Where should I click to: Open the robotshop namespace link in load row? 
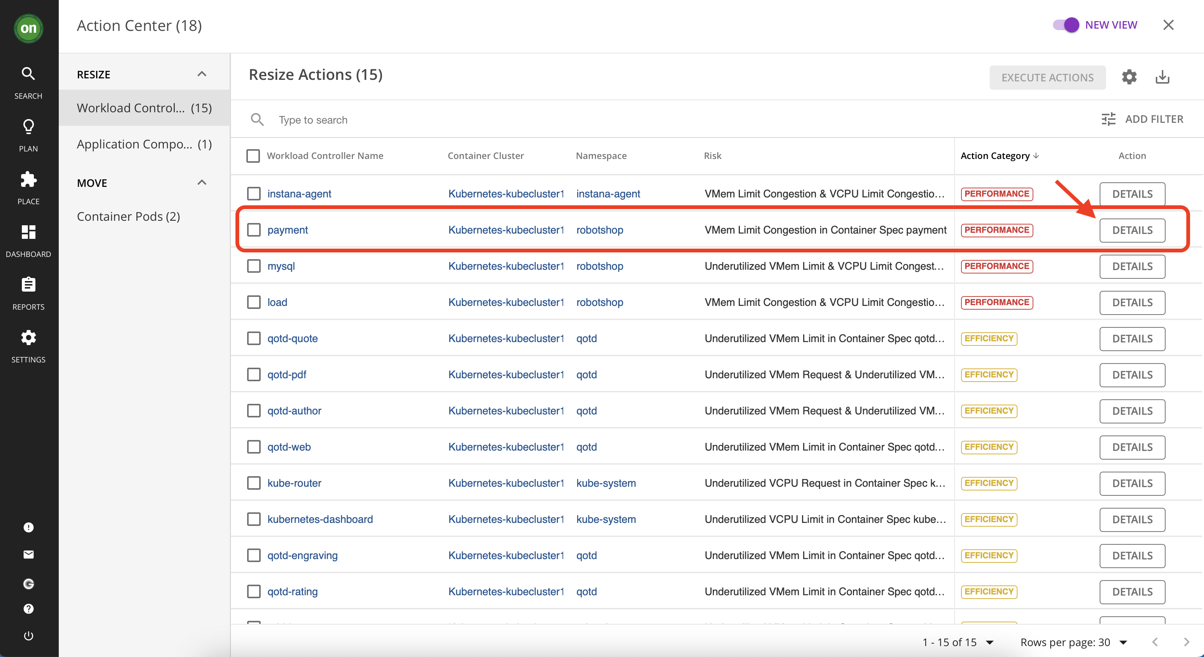(600, 303)
